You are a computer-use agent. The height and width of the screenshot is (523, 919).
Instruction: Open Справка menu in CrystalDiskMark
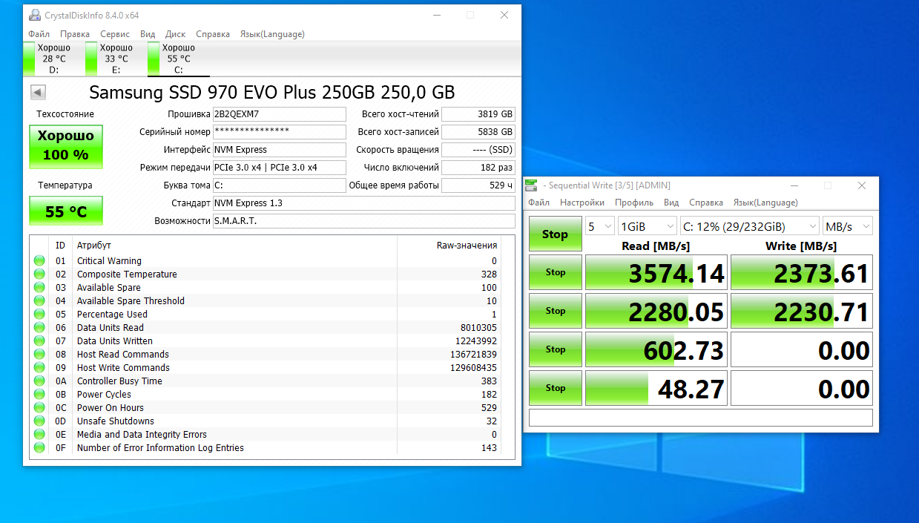[x=706, y=203]
